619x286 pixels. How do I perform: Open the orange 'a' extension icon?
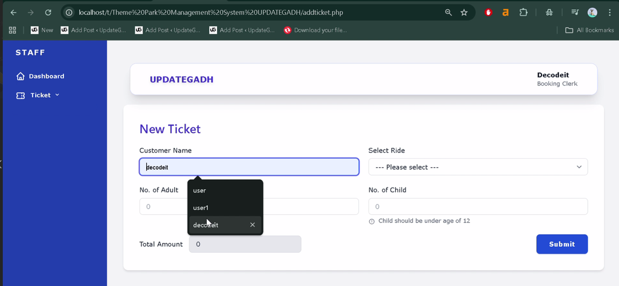[x=505, y=13]
